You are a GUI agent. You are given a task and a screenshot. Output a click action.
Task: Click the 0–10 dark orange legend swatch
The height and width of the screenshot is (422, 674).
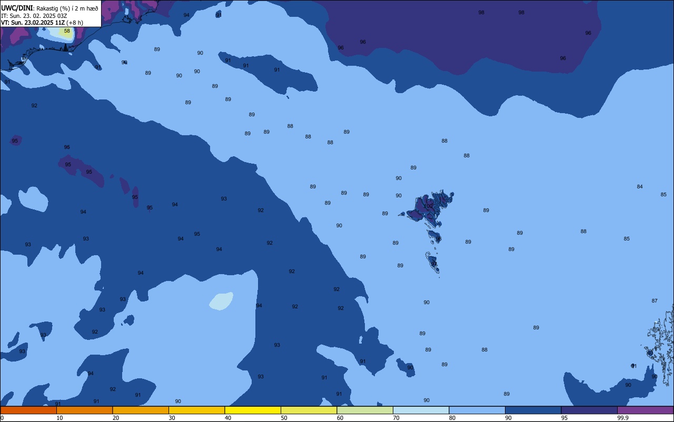[x=28, y=410]
